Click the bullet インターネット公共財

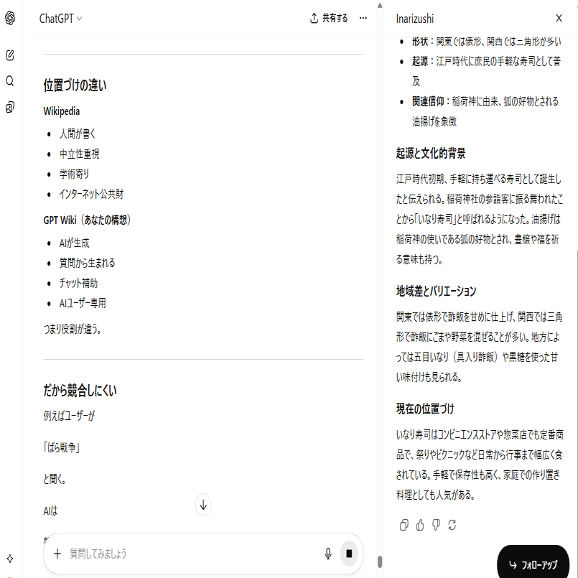pos(91,194)
